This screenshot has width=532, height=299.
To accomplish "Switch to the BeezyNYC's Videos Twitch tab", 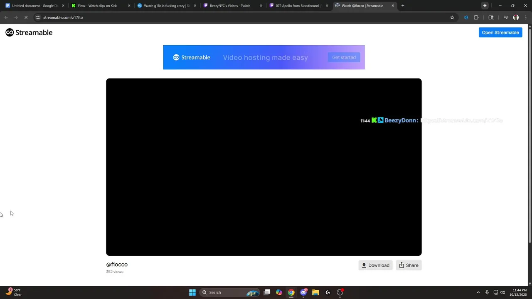I will coord(233,6).
